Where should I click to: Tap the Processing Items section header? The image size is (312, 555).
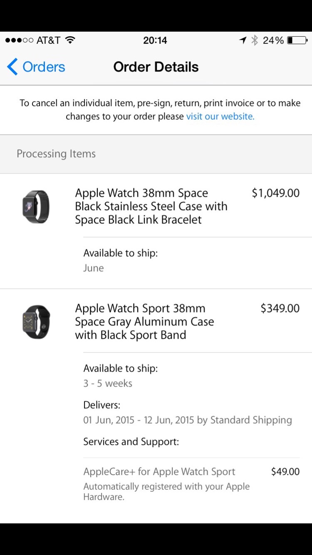56,154
